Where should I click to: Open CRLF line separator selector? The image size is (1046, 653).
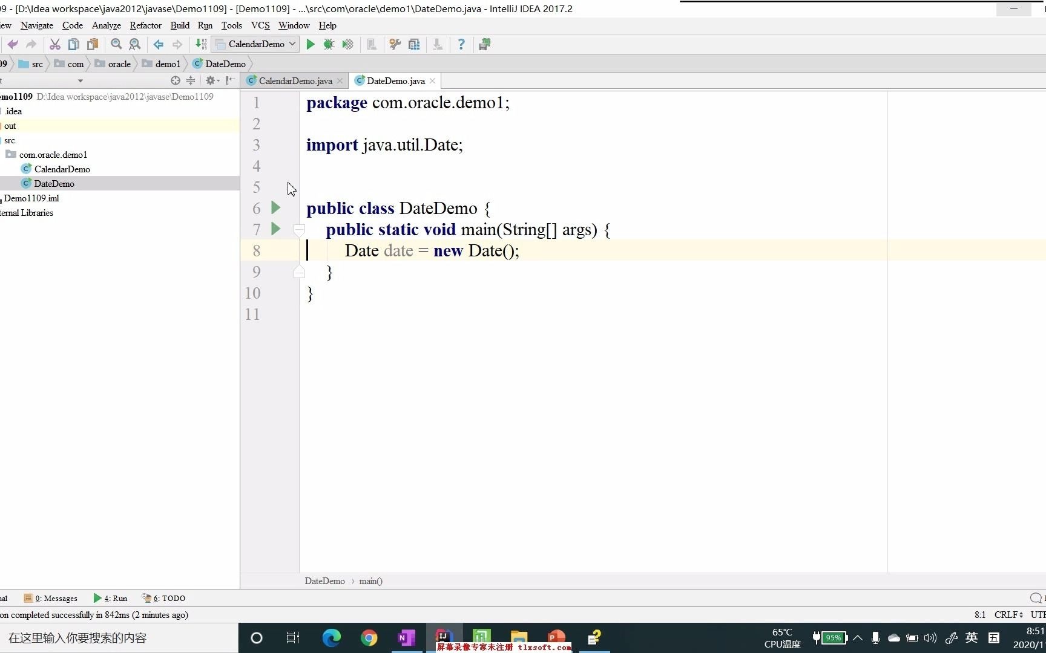point(1008,614)
